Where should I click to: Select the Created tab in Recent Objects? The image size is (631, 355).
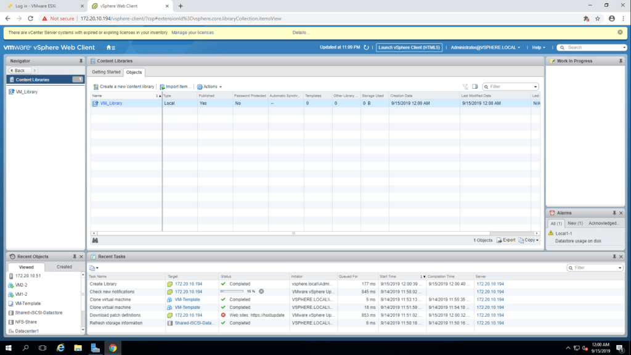click(x=64, y=267)
